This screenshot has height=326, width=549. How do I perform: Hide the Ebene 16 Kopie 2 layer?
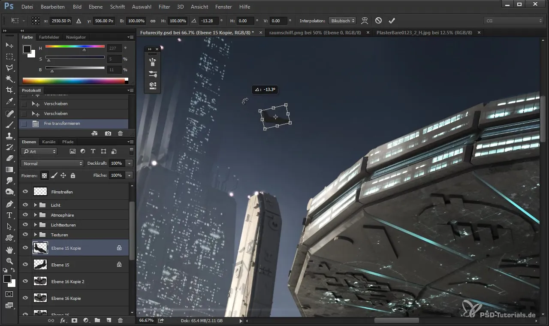(25, 281)
